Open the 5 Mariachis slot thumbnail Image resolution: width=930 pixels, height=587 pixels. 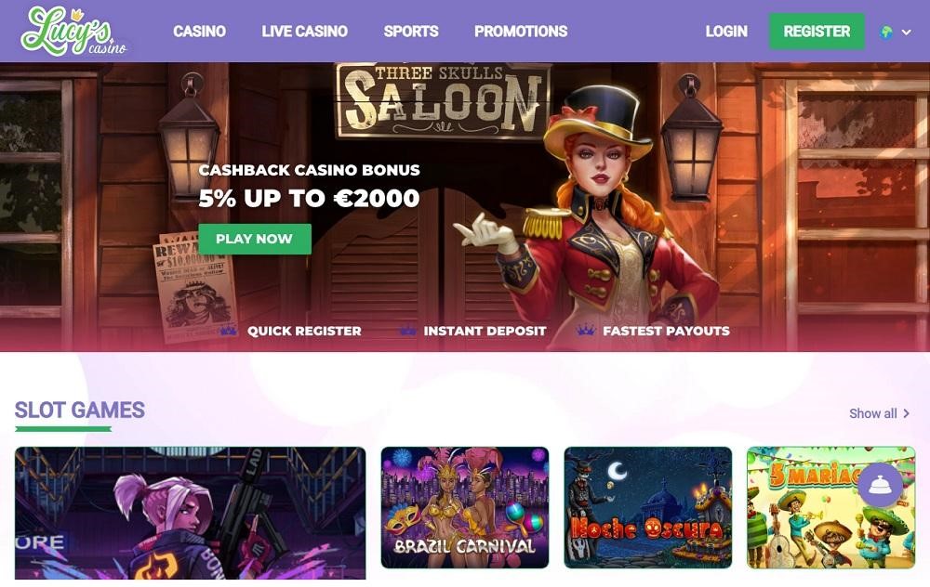click(x=830, y=508)
